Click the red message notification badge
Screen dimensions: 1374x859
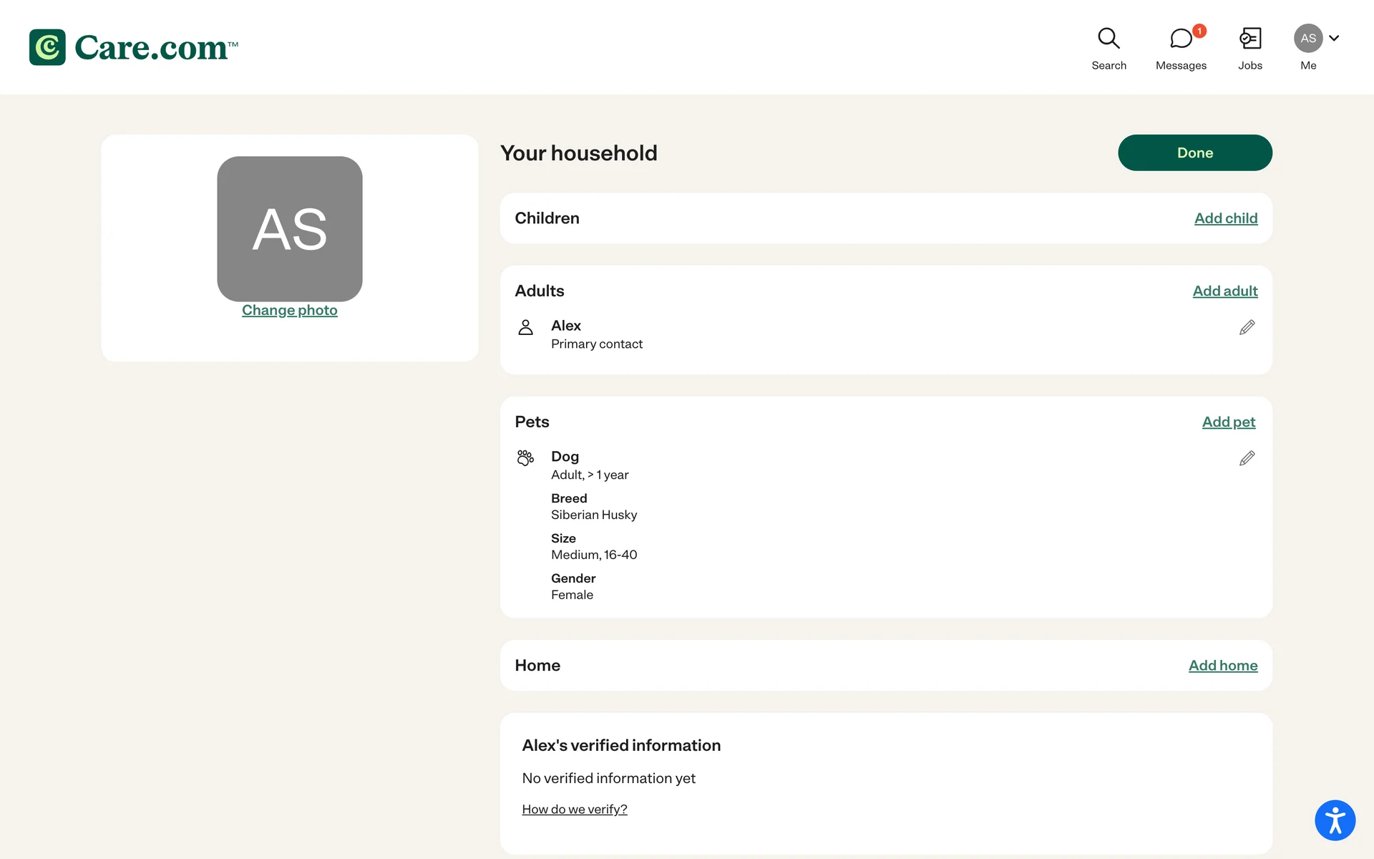(1199, 31)
